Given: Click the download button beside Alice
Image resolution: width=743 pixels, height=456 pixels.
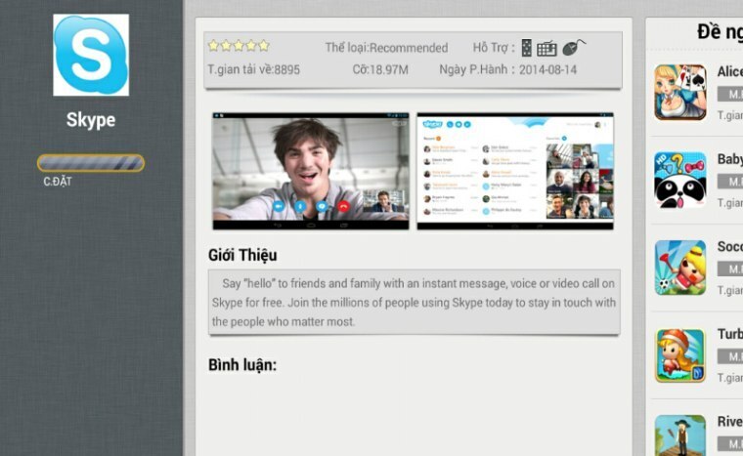Looking at the screenshot, I should pos(730,94).
